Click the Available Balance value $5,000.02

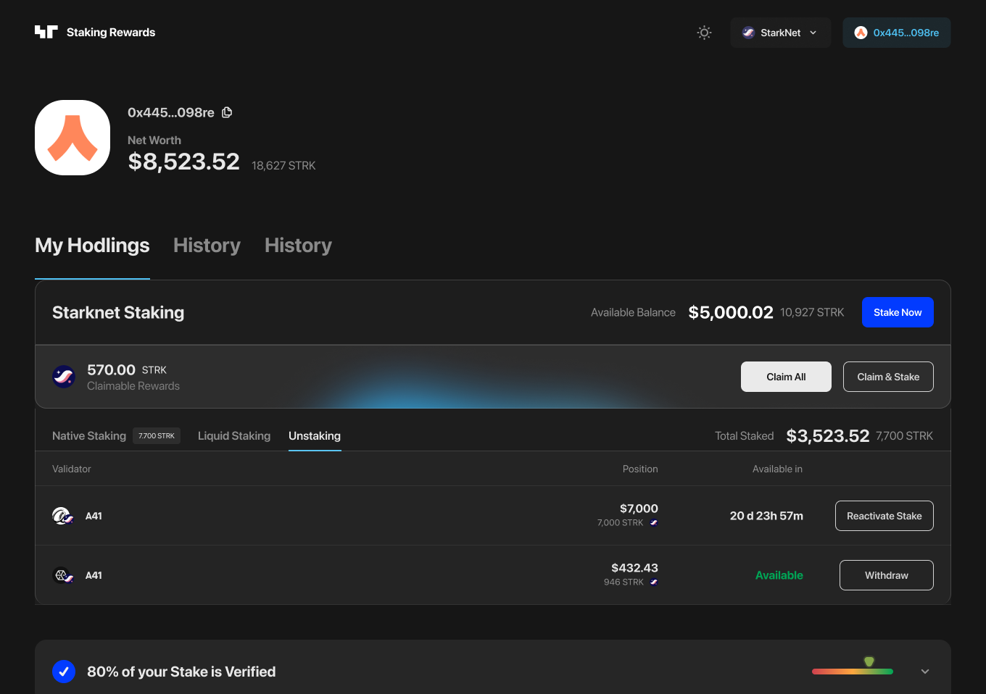tap(731, 312)
